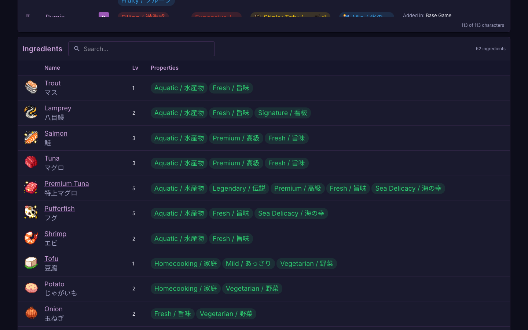Click the Shrimp ingredient icon
528x330 pixels.
[31, 238]
